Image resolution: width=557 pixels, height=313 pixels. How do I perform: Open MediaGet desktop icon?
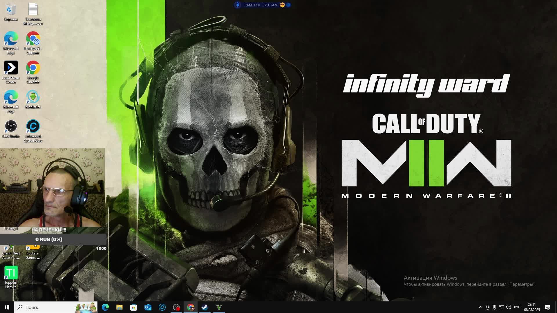pyautogui.click(x=33, y=97)
